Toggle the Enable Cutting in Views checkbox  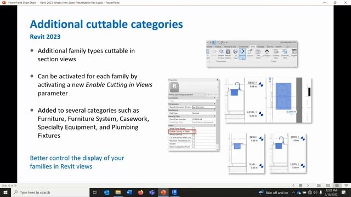coord(194,131)
